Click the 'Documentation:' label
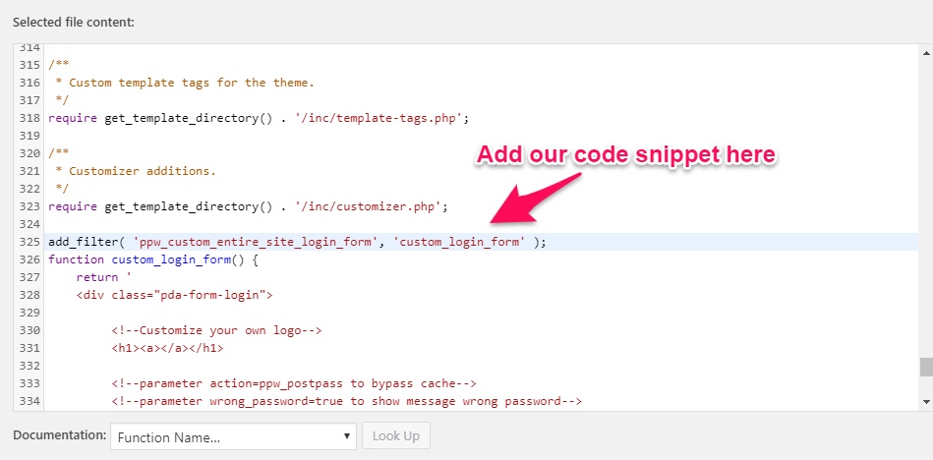Image resolution: width=933 pixels, height=460 pixels. click(x=60, y=435)
